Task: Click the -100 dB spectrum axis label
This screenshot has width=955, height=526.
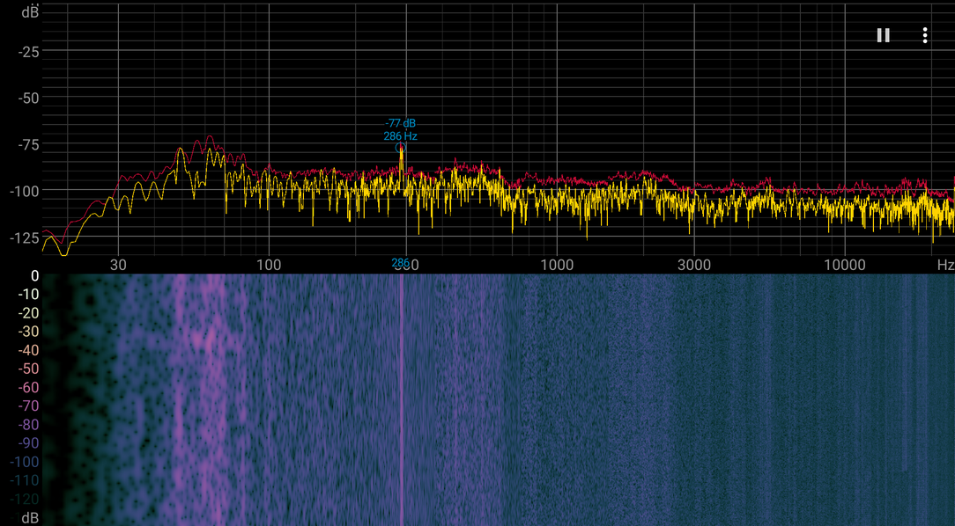Action: click(25, 192)
